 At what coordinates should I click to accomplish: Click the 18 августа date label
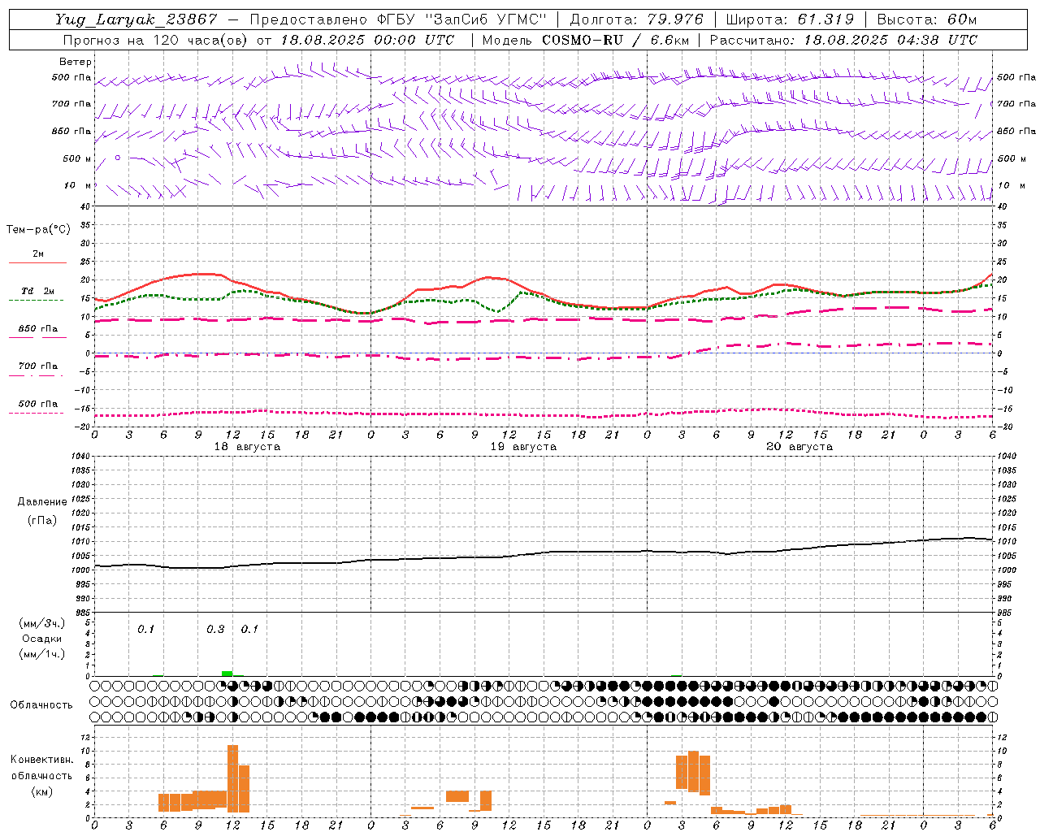[x=247, y=447]
